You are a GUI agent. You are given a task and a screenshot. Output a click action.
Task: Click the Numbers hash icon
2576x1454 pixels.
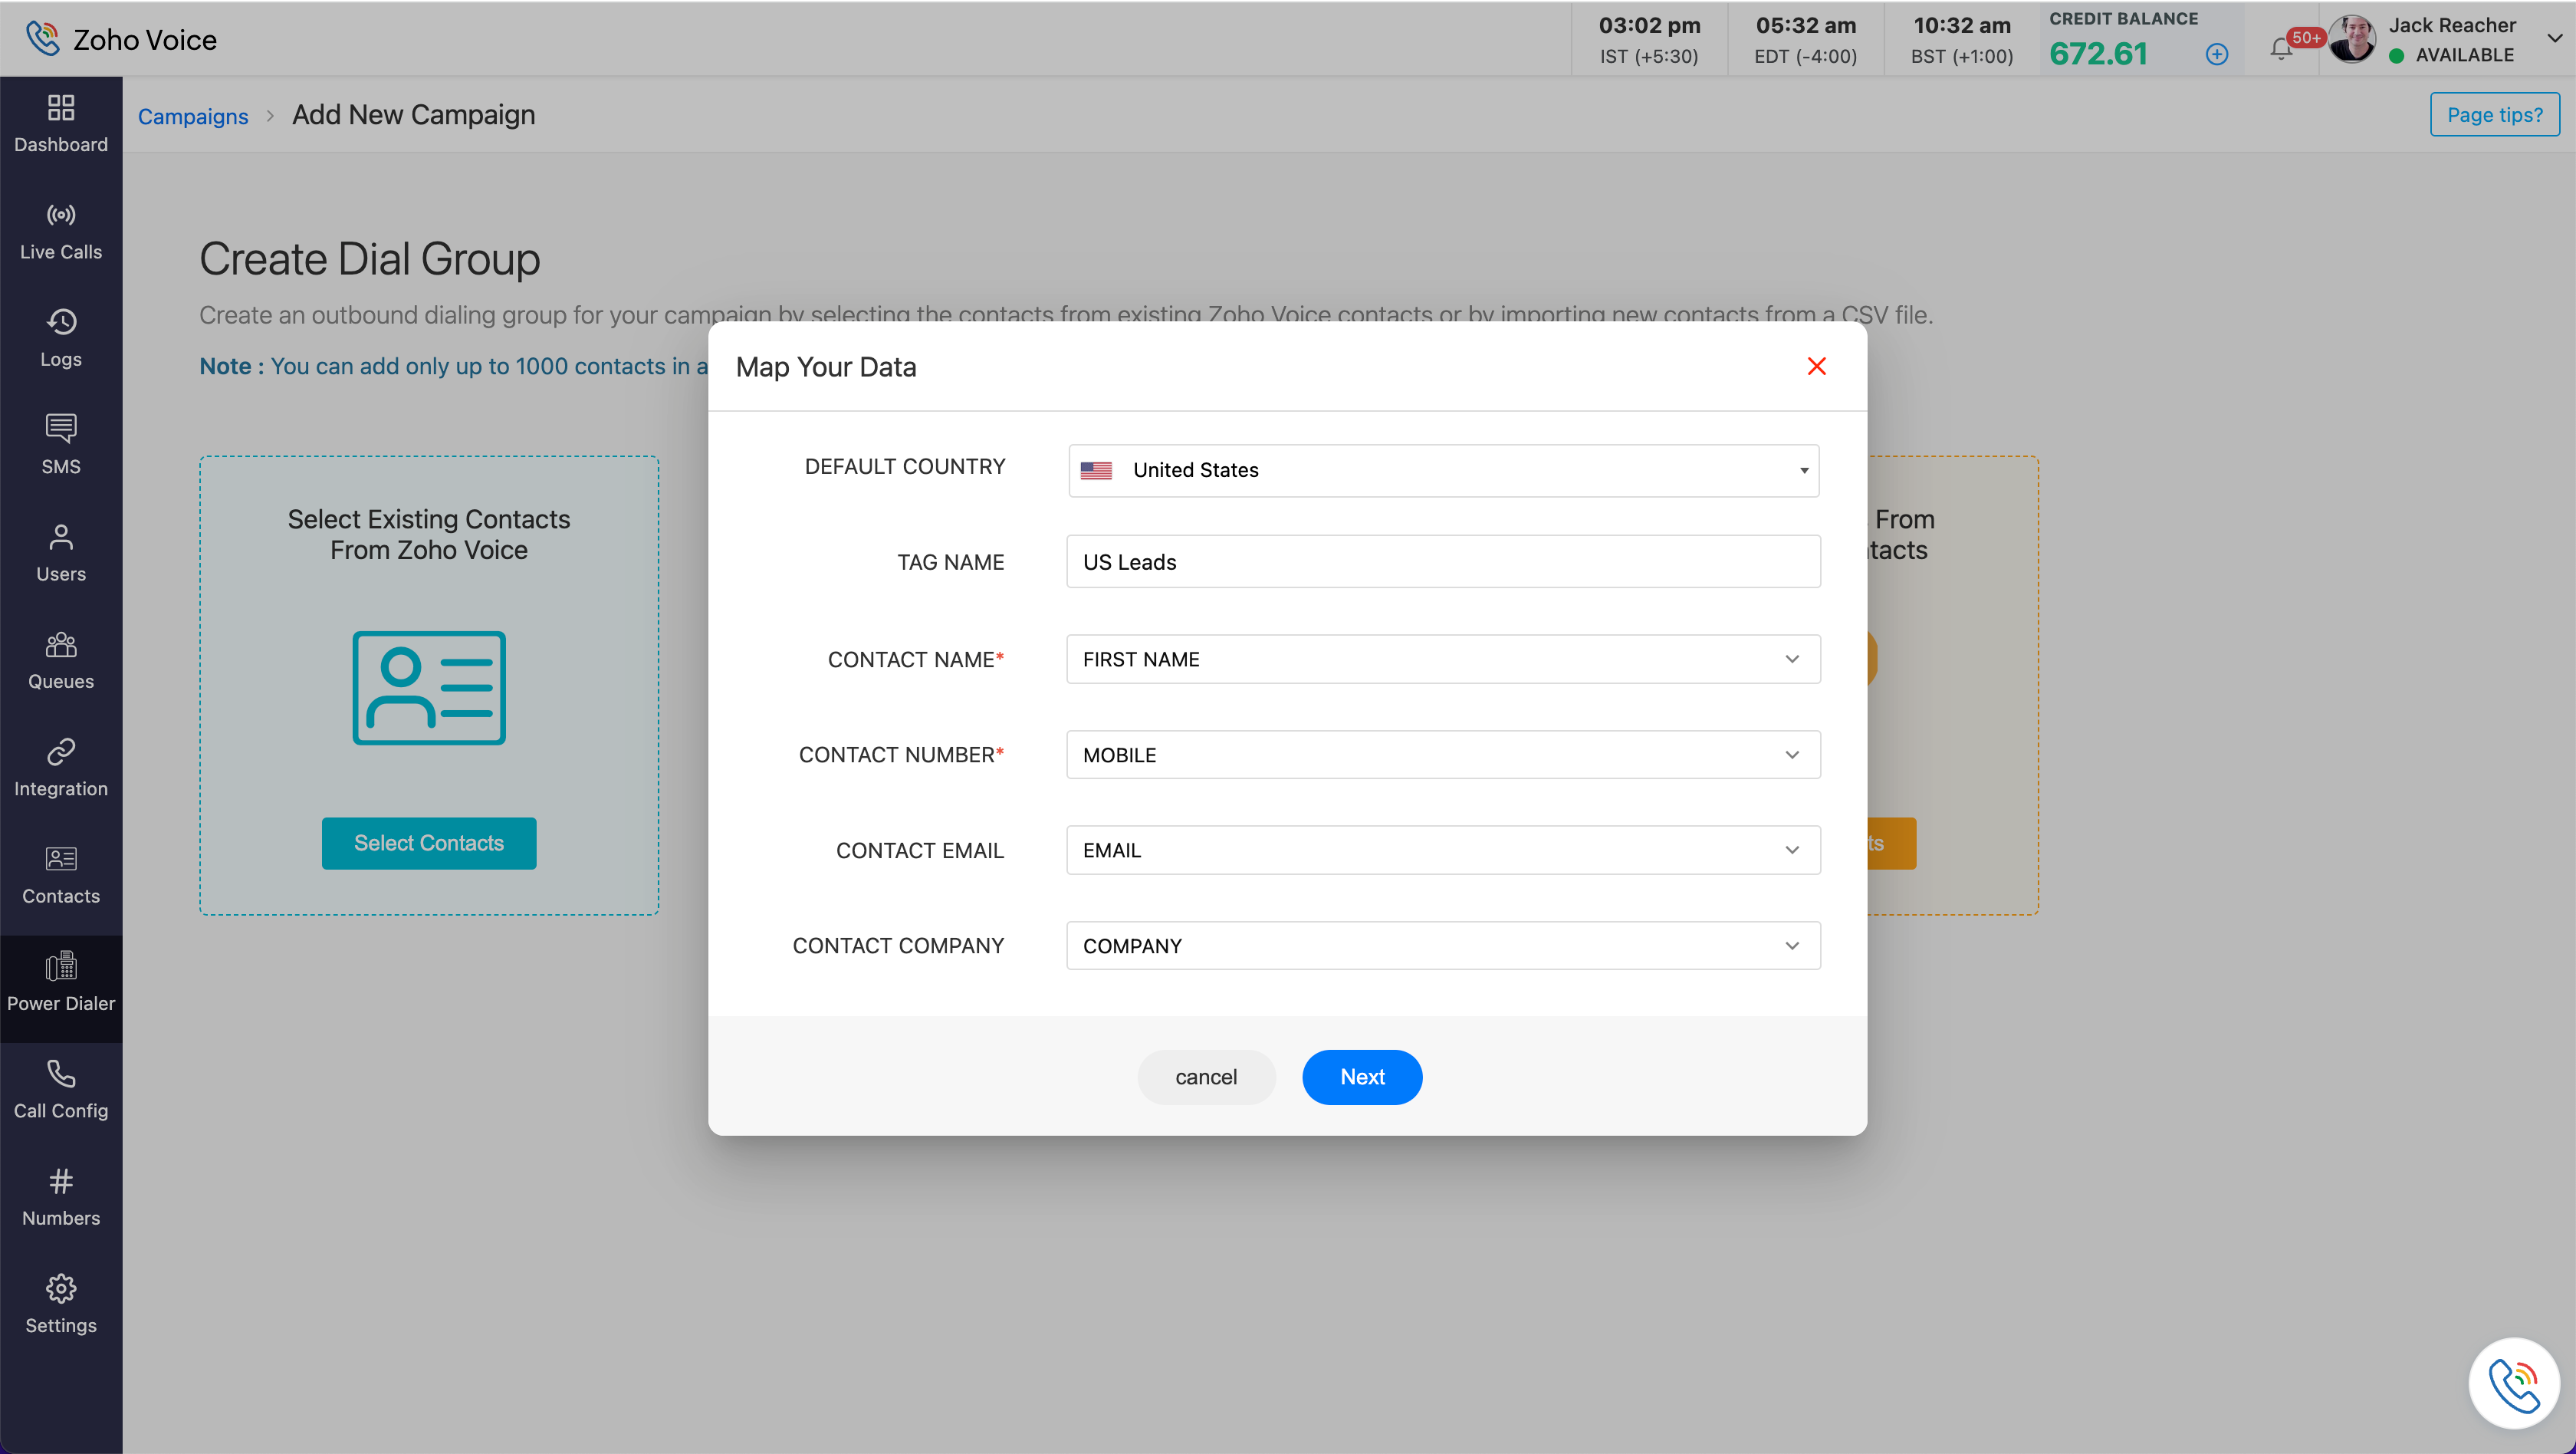pyautogui.click(x=61, y=1182)
